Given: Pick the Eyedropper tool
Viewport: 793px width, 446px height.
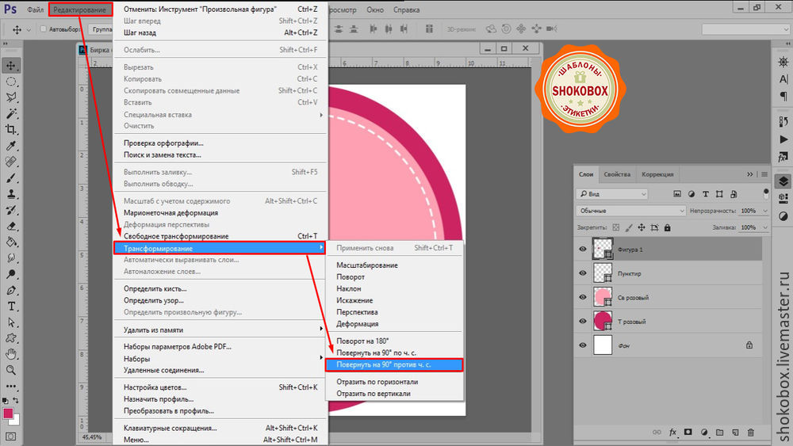Looking at the screenshot, I should (12, 147).
